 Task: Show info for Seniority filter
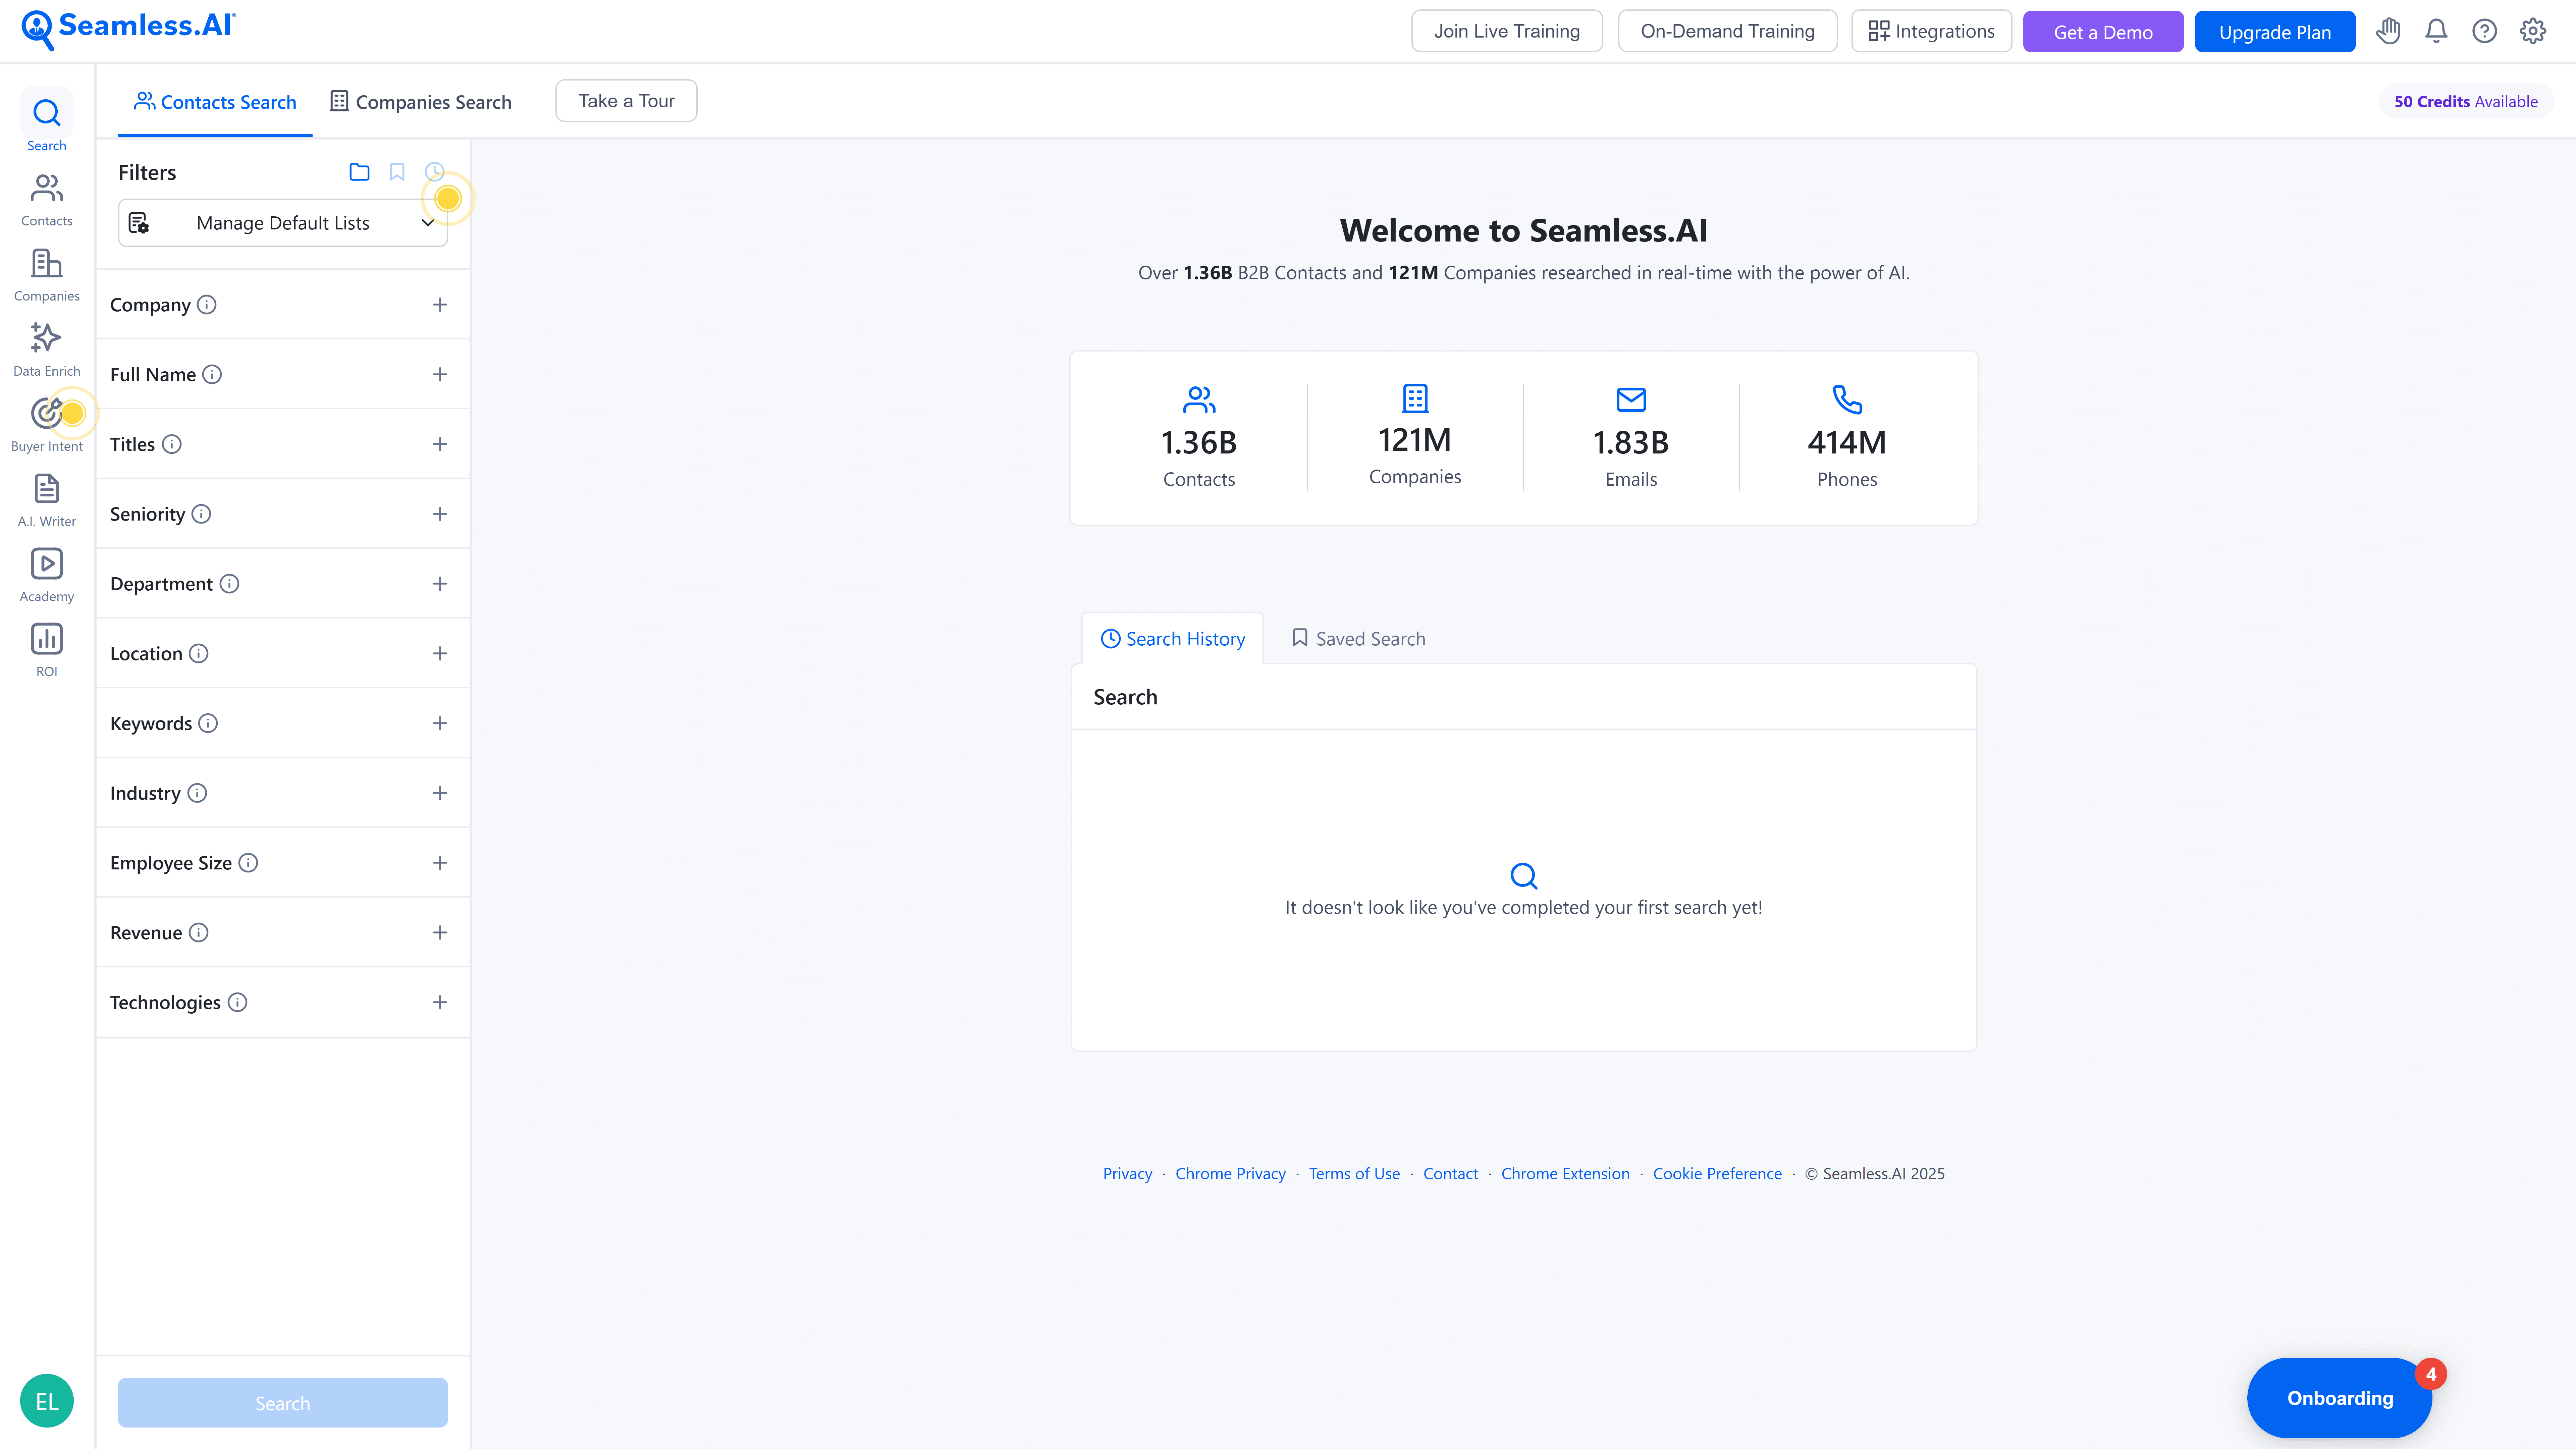pos(201,514)
